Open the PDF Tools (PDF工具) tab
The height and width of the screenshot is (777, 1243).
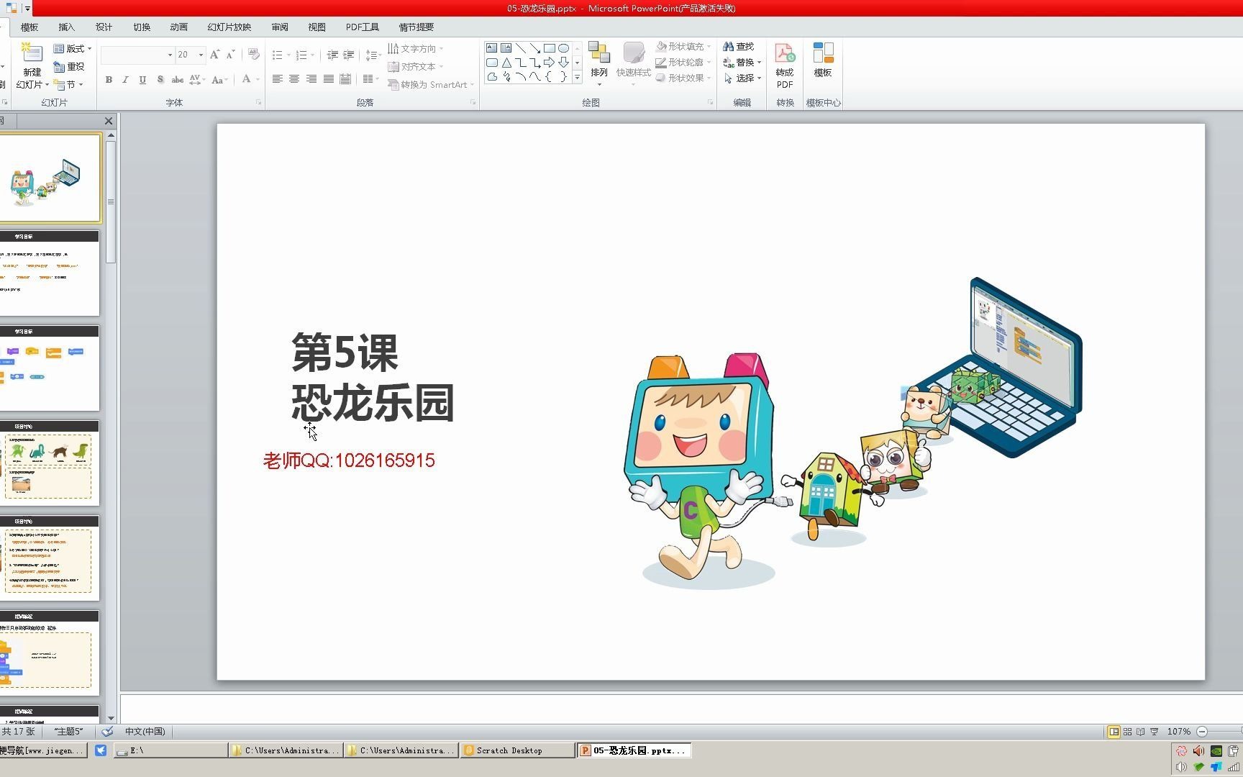(362, 27)
